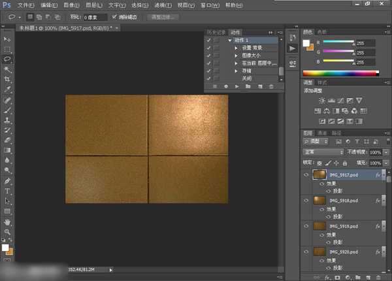392x281 pixels.
Task: Select the Type tool
Action: 8,191
